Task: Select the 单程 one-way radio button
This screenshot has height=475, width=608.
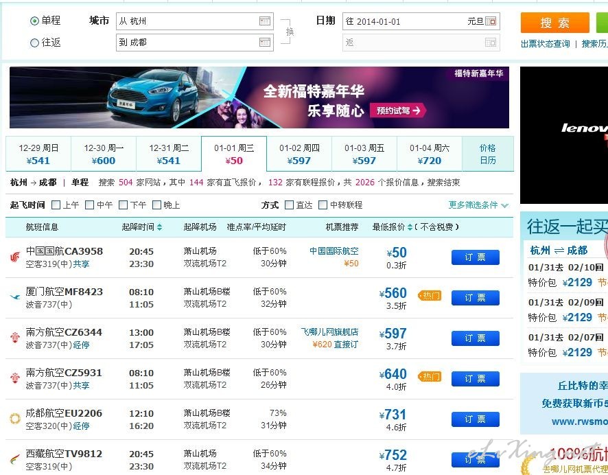Action: [34, 21]
